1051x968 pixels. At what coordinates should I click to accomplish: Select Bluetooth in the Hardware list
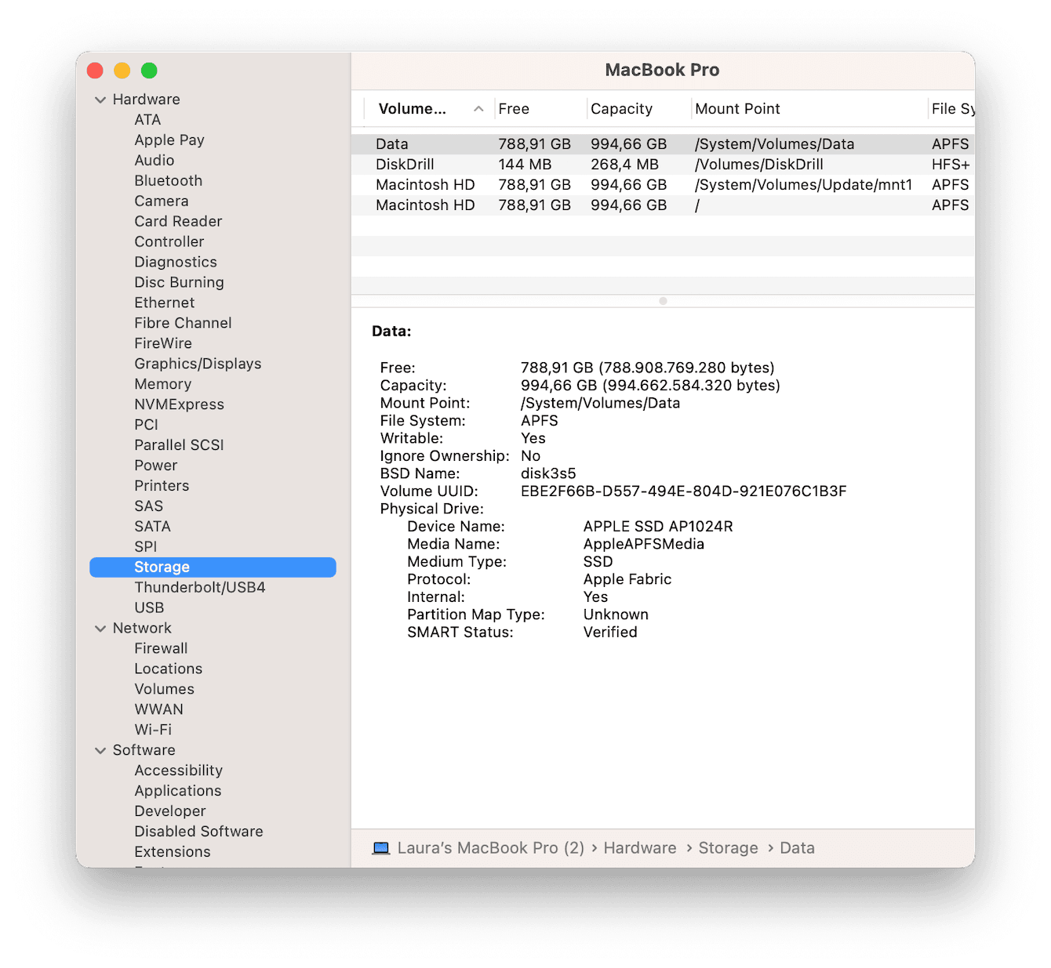[168, 180]
